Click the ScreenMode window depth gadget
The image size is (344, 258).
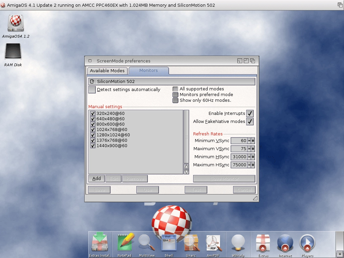click(253, 61)
